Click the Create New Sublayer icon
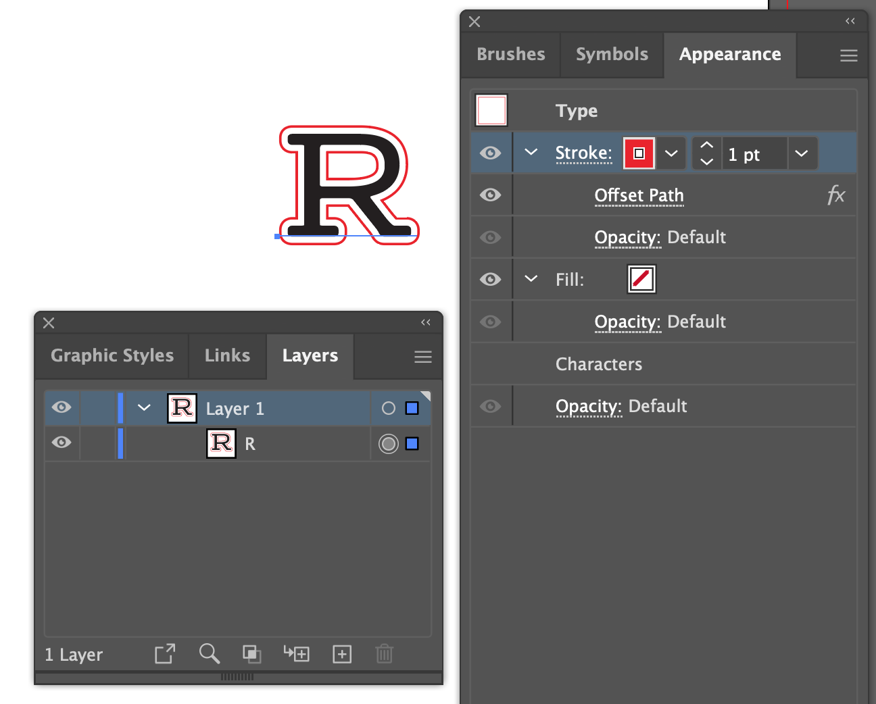 point(297,653)
